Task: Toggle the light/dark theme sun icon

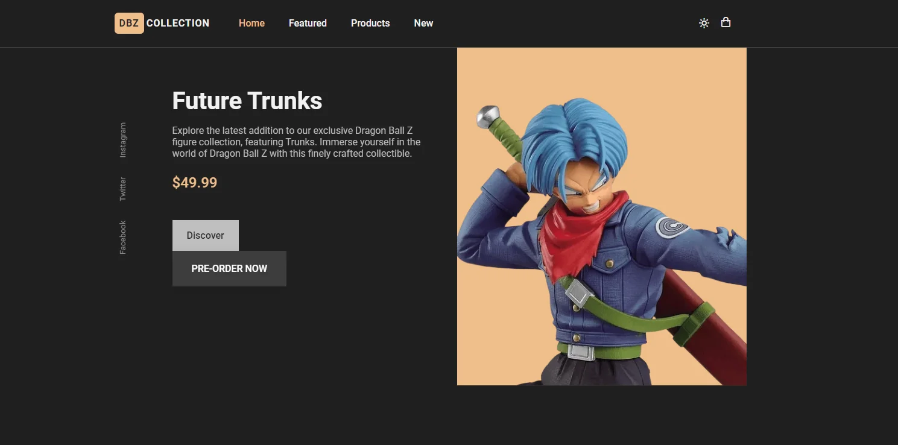Action: pyautogui.click(x=704, y=23)
